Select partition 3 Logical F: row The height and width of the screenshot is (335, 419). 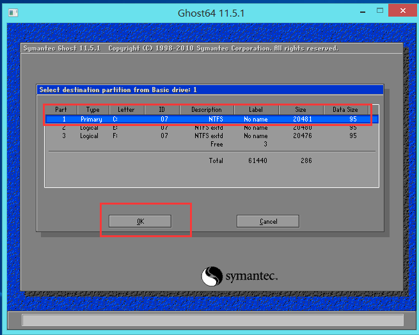pyautogui.click(x=212, y=136)
